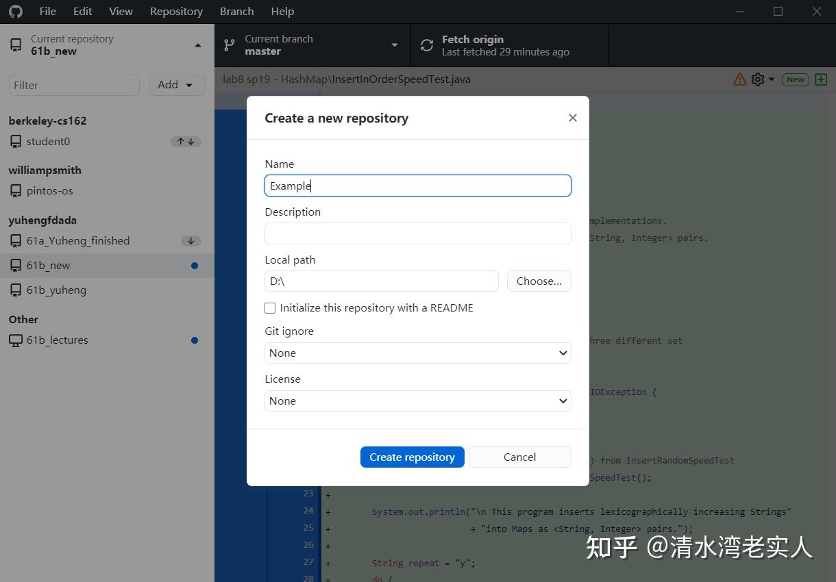This screenshot has width=836, height=582.
Task: Open the Git ignore dropdown
Action: click(x=417, y=353)
